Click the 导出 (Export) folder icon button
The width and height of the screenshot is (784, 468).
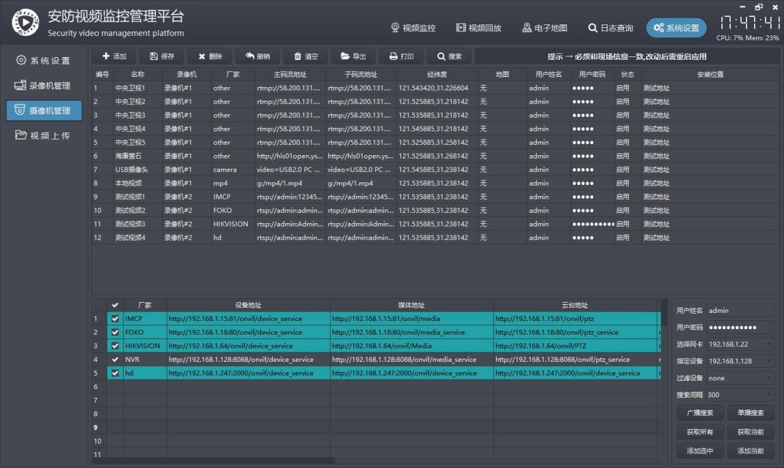click(354, 56)
